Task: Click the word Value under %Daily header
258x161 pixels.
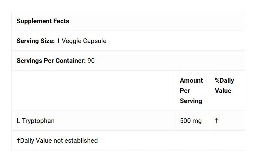Action: pos(223,91)
